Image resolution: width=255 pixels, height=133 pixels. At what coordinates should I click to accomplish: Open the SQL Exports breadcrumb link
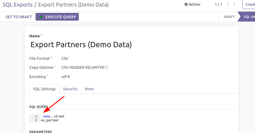tap(18, 5)
